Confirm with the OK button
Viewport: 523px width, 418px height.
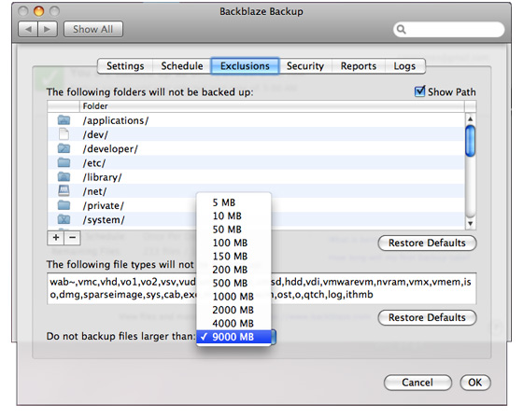(x=475, y=383)
